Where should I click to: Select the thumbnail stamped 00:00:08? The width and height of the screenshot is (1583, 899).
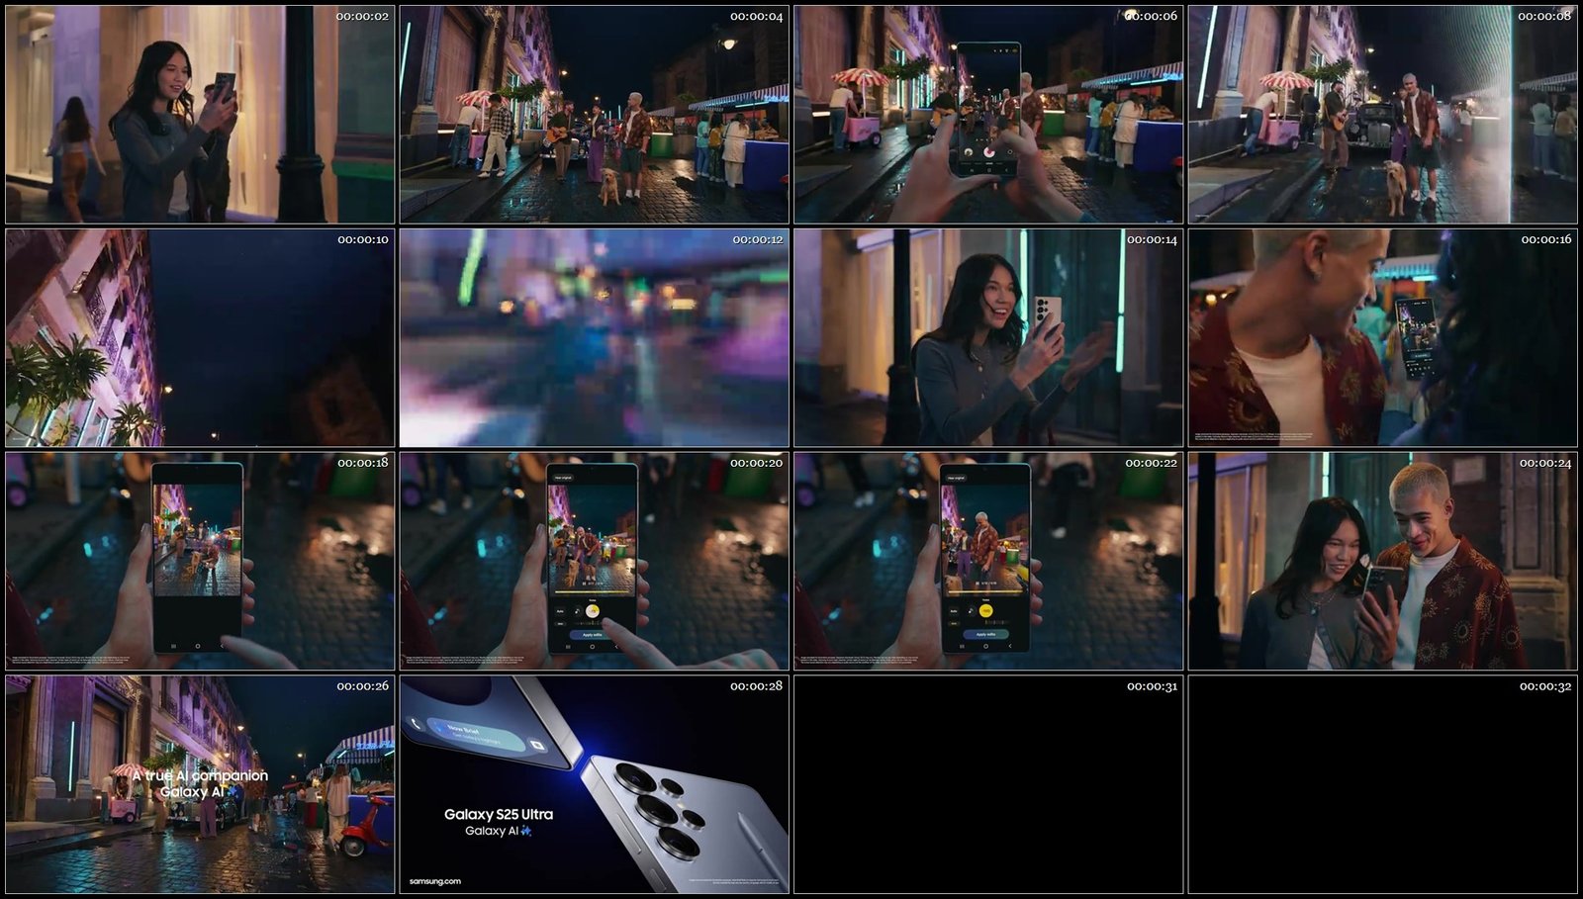click(1383, 115)
